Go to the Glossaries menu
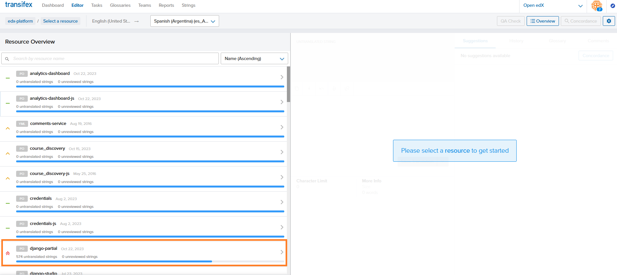 [x=120, y=5]
